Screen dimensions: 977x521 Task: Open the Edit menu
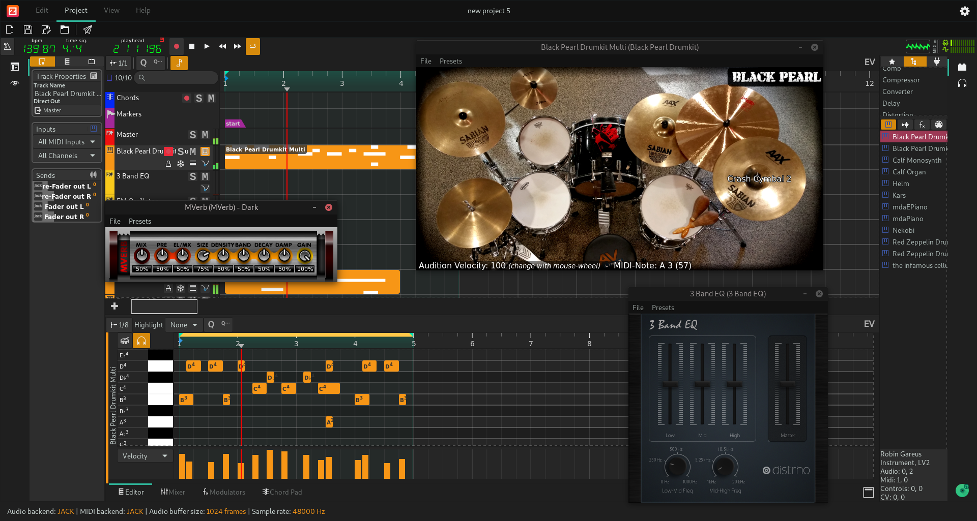(x=42, y=10)
